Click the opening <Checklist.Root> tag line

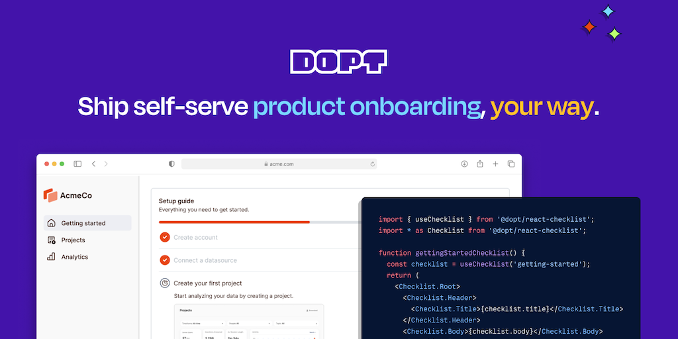(427, 287)
